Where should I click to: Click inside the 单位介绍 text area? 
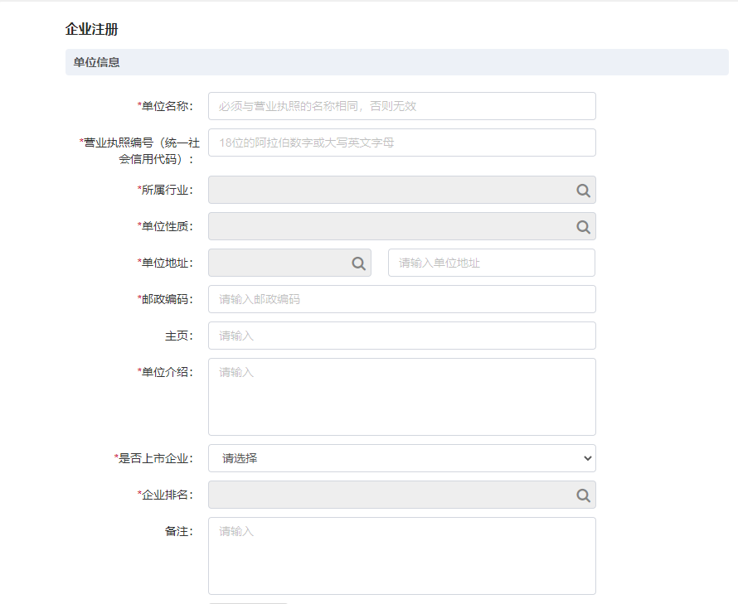coord(401,397)
